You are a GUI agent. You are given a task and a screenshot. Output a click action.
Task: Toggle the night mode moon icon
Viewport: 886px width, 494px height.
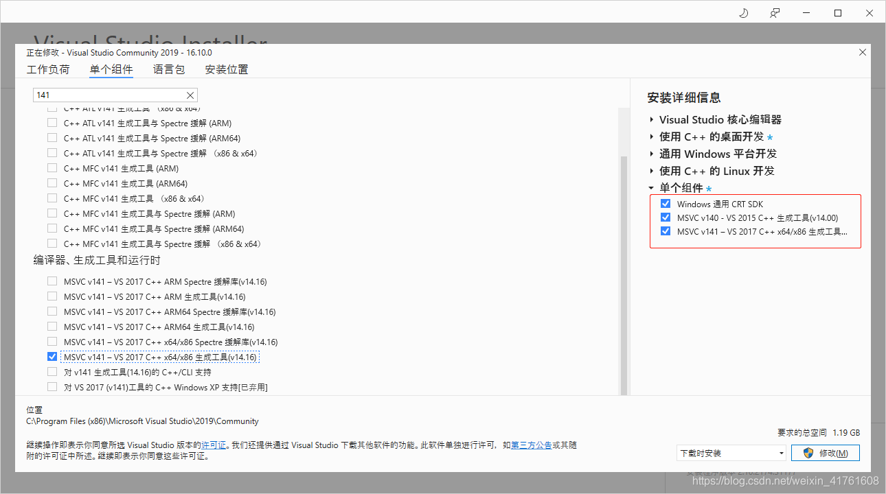point(743,13)
